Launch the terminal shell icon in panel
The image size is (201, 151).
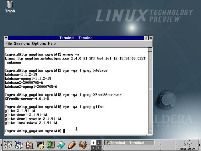(40, 145)
